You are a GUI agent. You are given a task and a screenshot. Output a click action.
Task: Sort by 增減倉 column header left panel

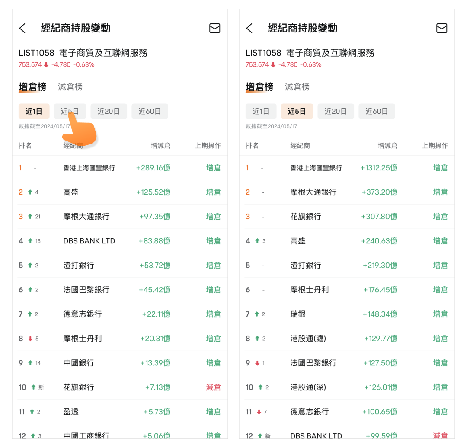[160, 146]
